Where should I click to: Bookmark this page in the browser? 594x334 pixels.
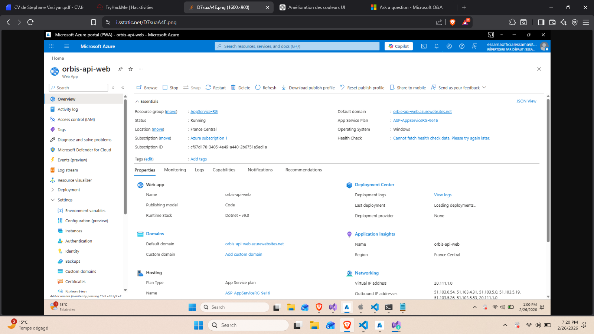[94, 22]
